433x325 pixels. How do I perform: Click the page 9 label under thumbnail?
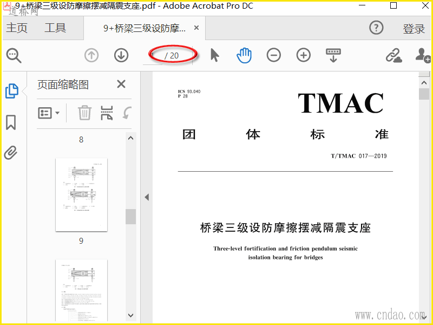click(81, 240)
